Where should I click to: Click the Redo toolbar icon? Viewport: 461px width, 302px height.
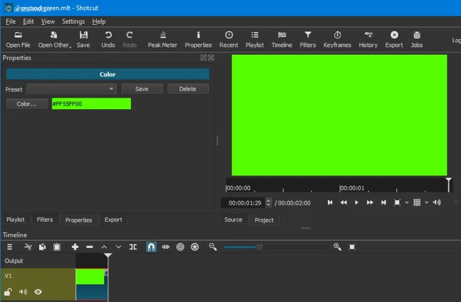click(130, 40)
